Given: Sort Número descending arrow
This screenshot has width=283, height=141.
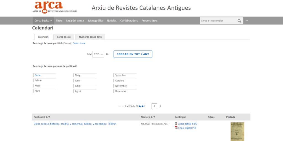Looking at the screenshot, I should [154, 117].
